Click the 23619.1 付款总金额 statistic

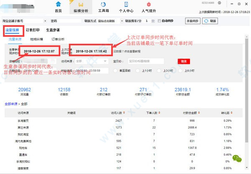click(x=183, y=92)
